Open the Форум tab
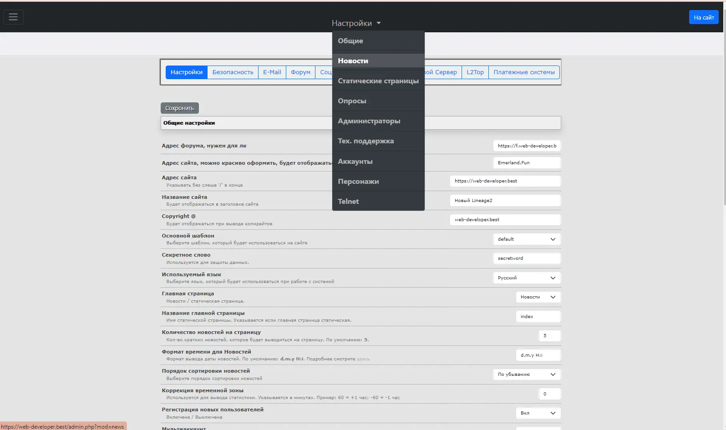The width and height of the screenshot is (726, 430). point(300,72)
